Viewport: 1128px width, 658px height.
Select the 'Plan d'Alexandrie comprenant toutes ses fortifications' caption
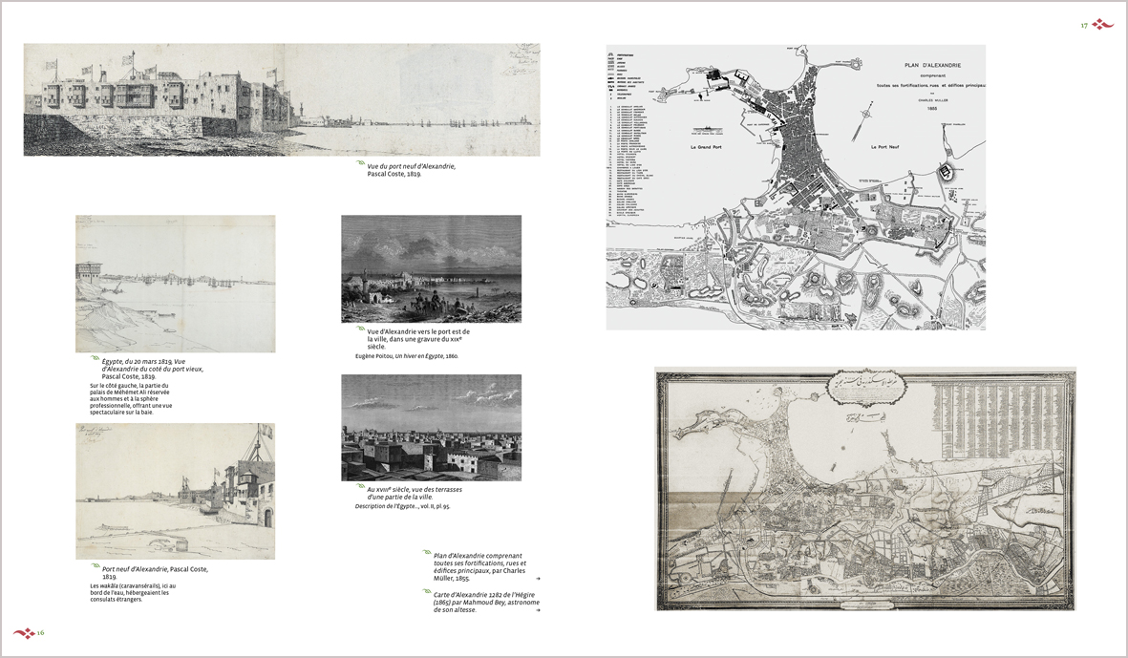pyautogui.click(x=479, y=566)
